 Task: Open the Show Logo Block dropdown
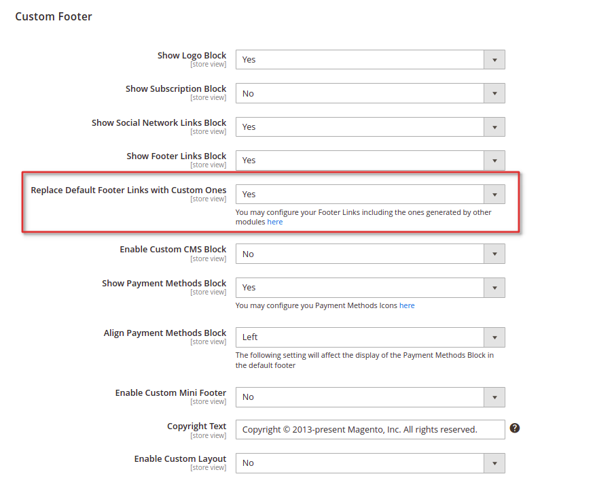(370, 60)
